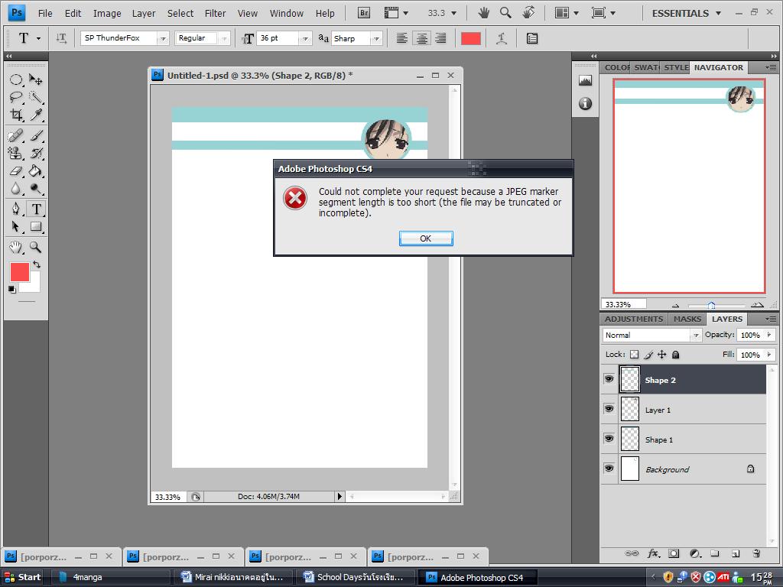783x587 pixels.
Task: Hide the Shape 2 layer
Action: point(609,379)
